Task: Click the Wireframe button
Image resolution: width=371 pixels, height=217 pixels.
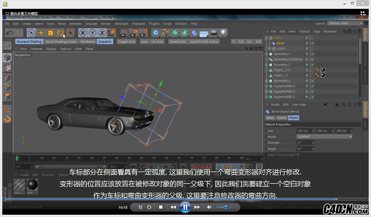Action: pos(88,41)
